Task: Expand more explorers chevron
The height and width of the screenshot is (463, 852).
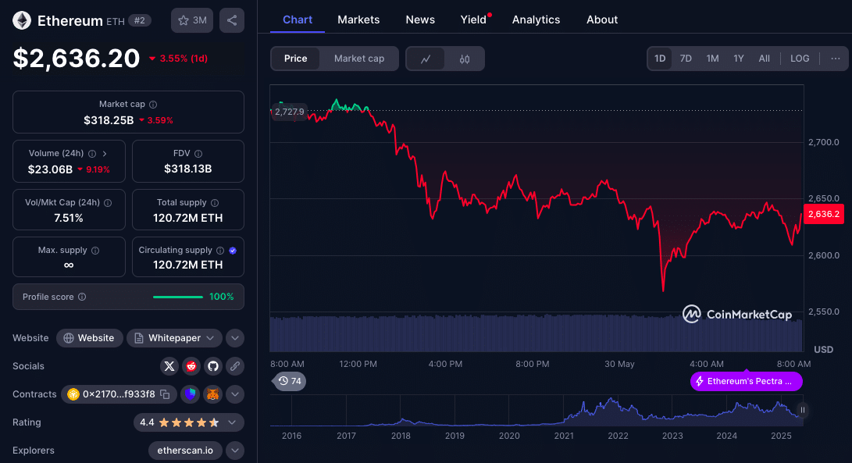Action: (235, 451)
